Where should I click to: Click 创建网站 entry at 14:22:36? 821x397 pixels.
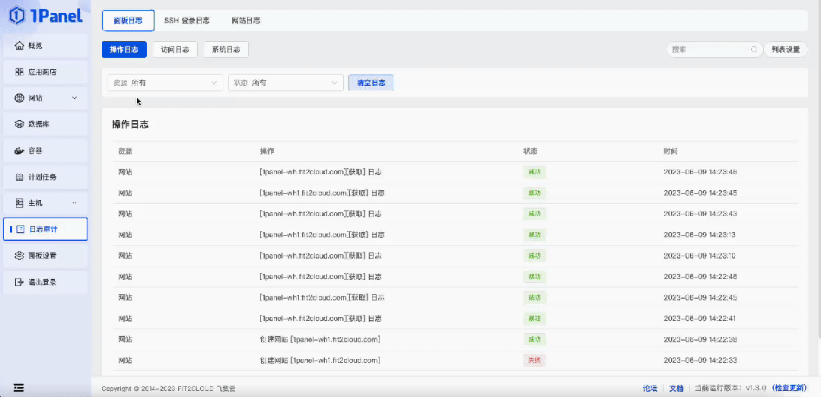pyautogui.click(x=320, y=339)
